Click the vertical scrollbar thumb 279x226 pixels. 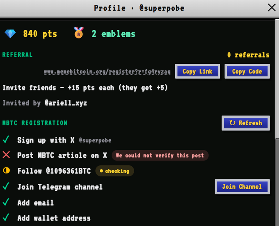click(x=277, y=79)
